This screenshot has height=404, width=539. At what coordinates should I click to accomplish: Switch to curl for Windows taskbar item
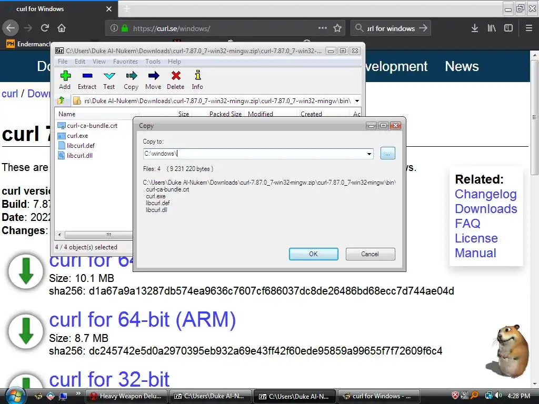tap(379, 396)
